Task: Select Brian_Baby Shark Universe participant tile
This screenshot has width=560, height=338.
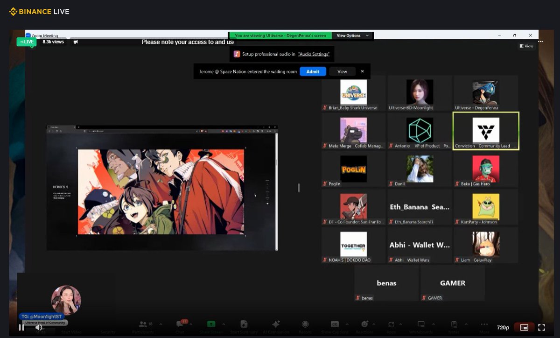Action: tap(353, 93)
